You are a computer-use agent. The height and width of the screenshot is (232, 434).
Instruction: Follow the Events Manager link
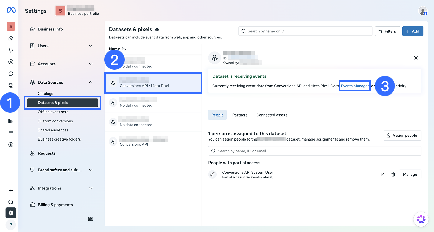pos(355,86)
